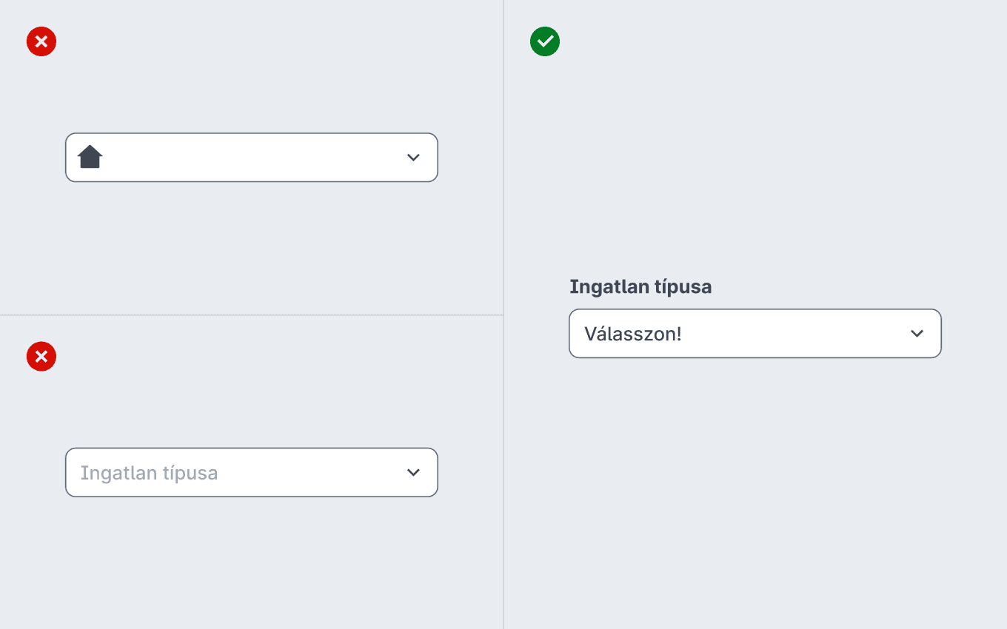Select the Válasszon! text in the combo box
The height and width of the screenshot is (629, 1007).
pyautogui.click(x=633, y=334)
